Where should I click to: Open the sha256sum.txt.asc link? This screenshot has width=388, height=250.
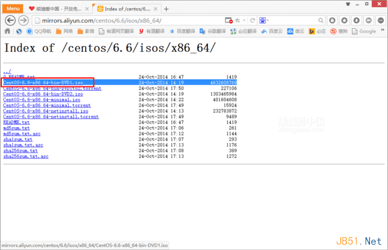point(26,157)
